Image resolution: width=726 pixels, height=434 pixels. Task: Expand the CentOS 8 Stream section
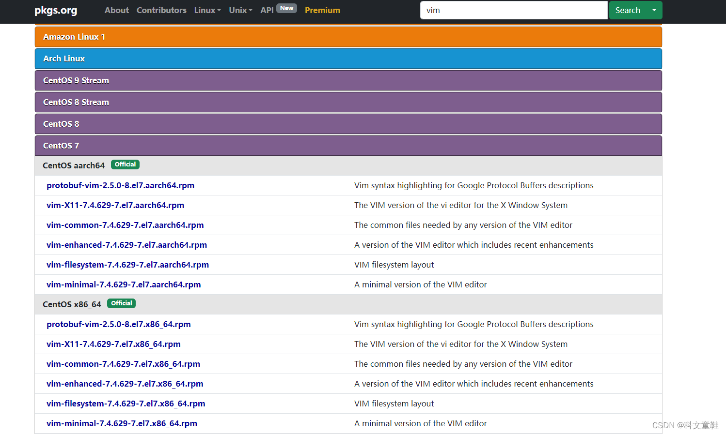(x=348, y=102)
